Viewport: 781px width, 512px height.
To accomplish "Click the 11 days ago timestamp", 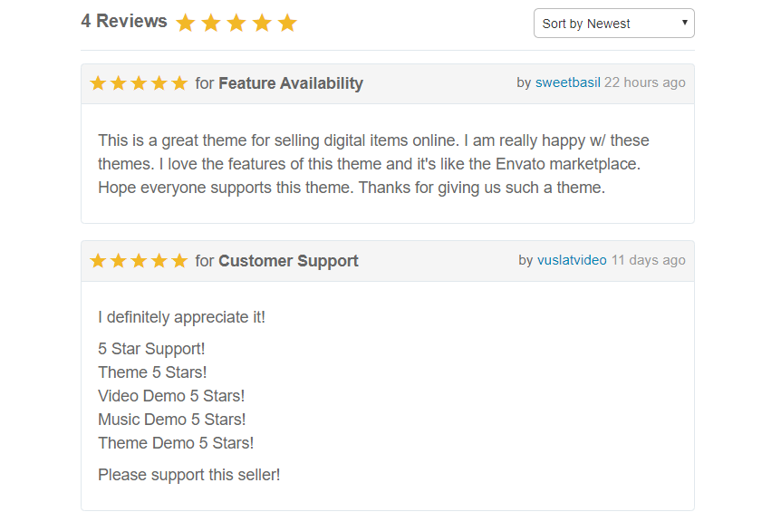I will click(x=649, y=260).
